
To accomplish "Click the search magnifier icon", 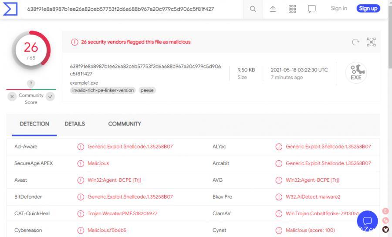I will coord(253,9).
